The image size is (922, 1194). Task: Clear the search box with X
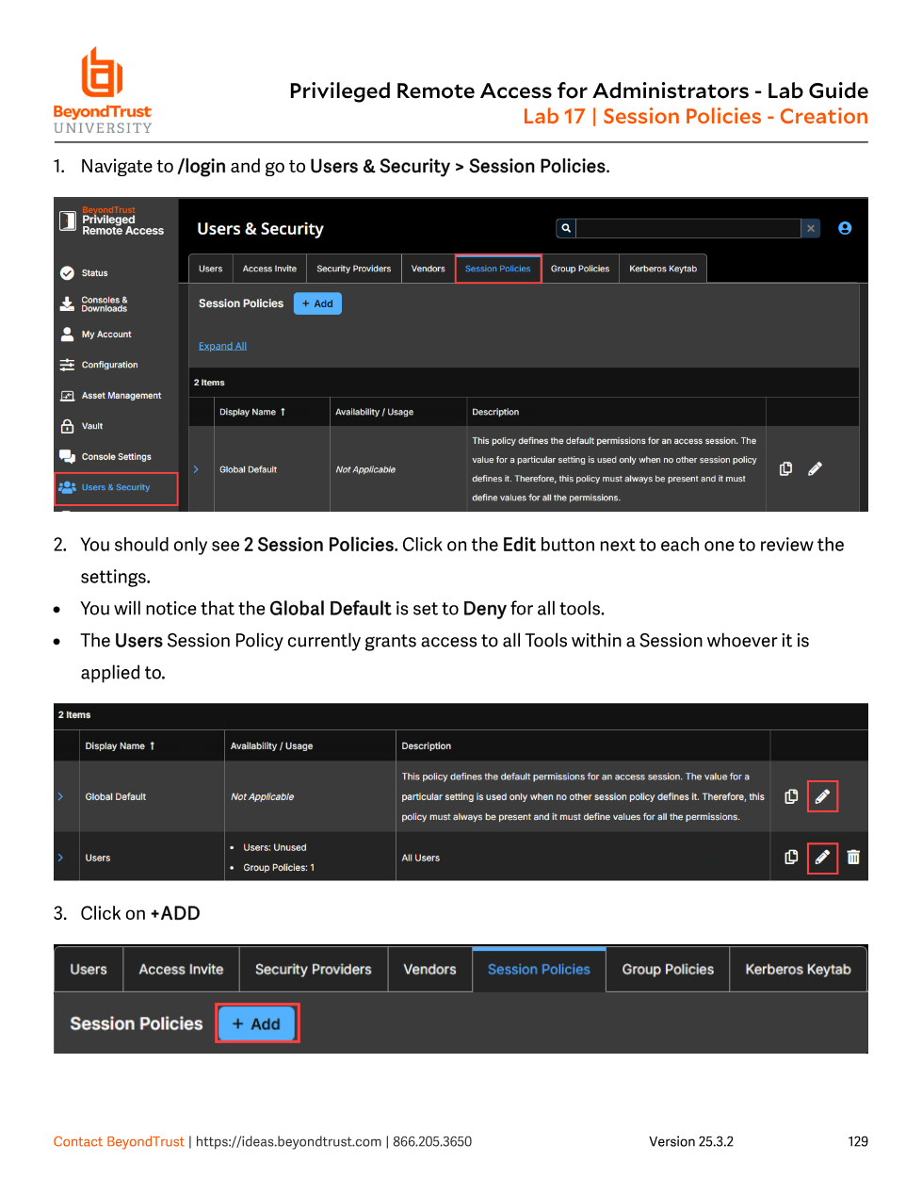pos(810,228)
